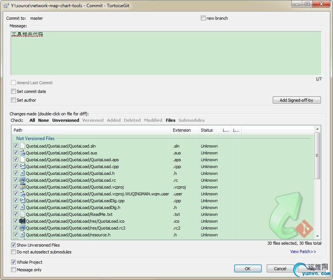Viewport: 333px width, 280px height.
Task: Select the QuotaLoad.vcproj.WUQINGMAN.wqm.user path
Action: click(x=97, y=194)
